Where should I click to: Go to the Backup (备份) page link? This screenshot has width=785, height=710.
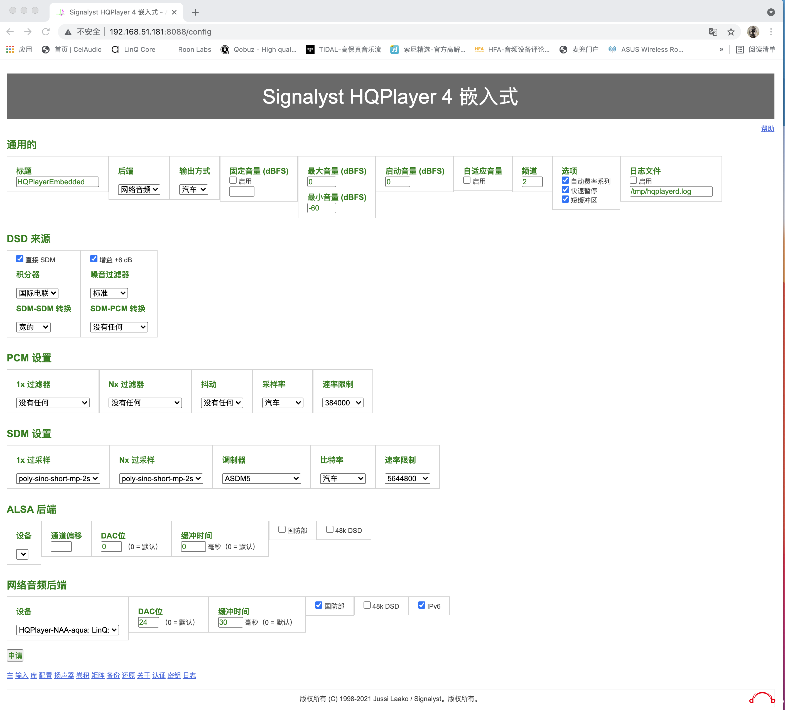click(x=113, y=676)
